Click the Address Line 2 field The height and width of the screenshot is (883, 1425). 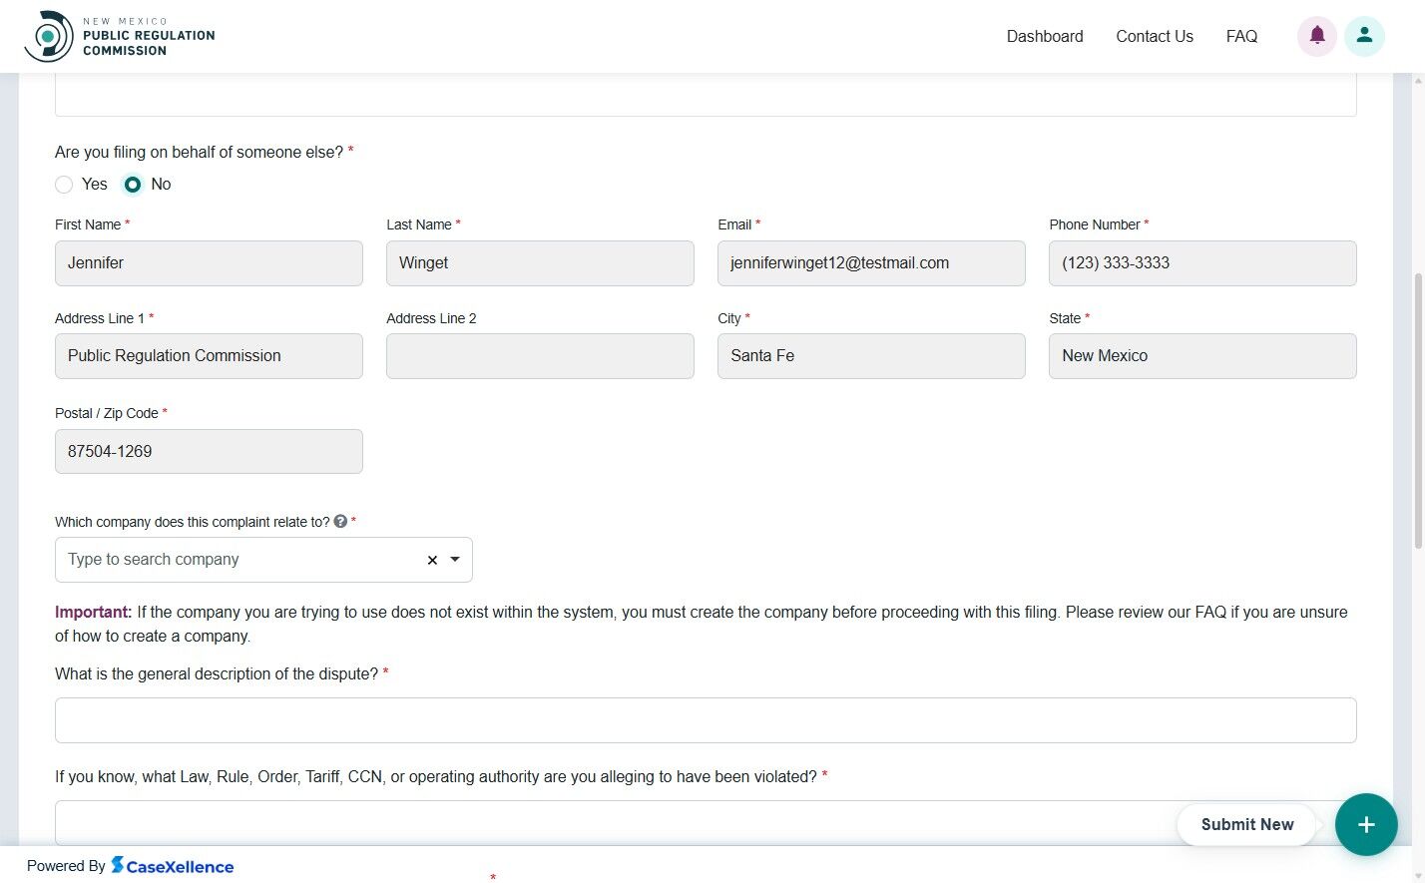tap(539, 355)
